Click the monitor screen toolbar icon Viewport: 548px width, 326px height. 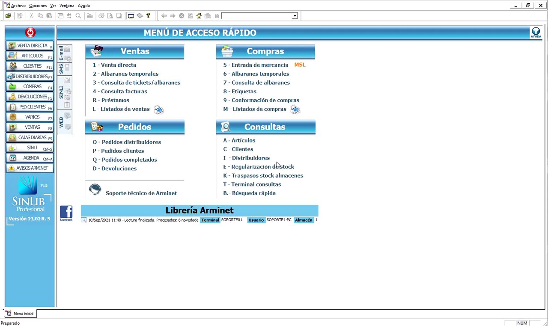tap(131, 16)
